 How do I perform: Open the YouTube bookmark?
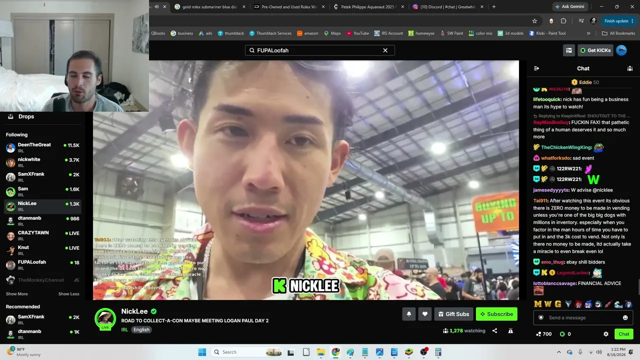(357, 33)
